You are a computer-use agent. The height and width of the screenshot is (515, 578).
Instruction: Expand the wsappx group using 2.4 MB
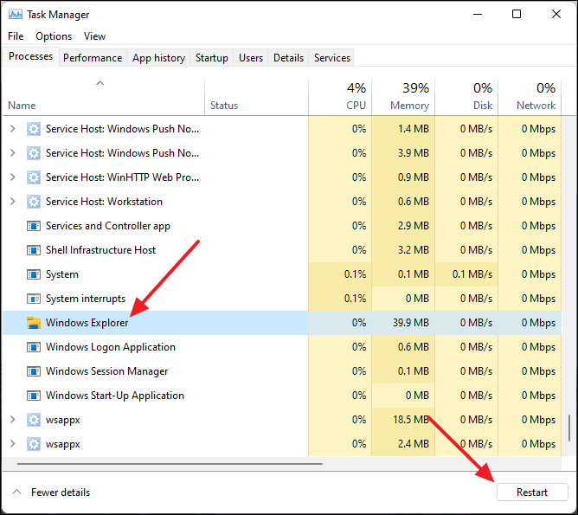coord(12,444)
